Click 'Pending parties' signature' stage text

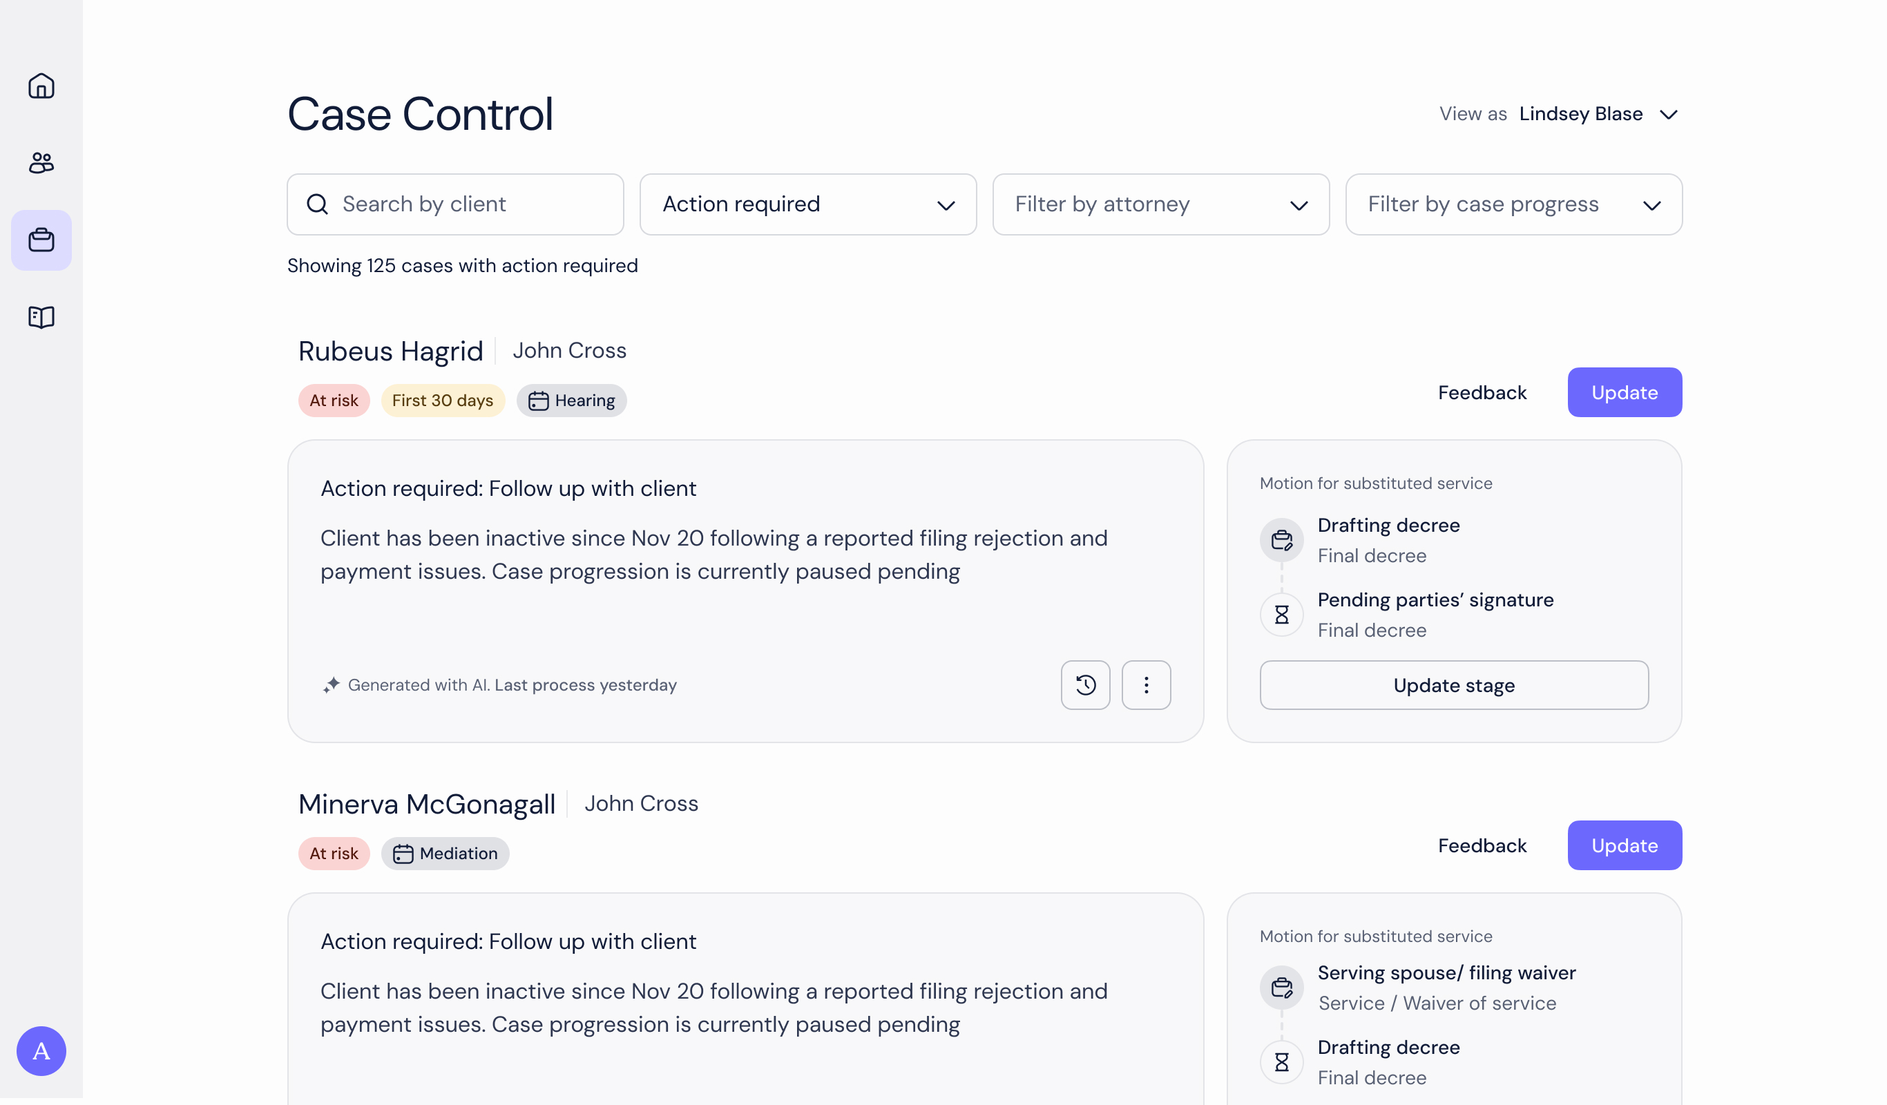(x=1435, y=599)
